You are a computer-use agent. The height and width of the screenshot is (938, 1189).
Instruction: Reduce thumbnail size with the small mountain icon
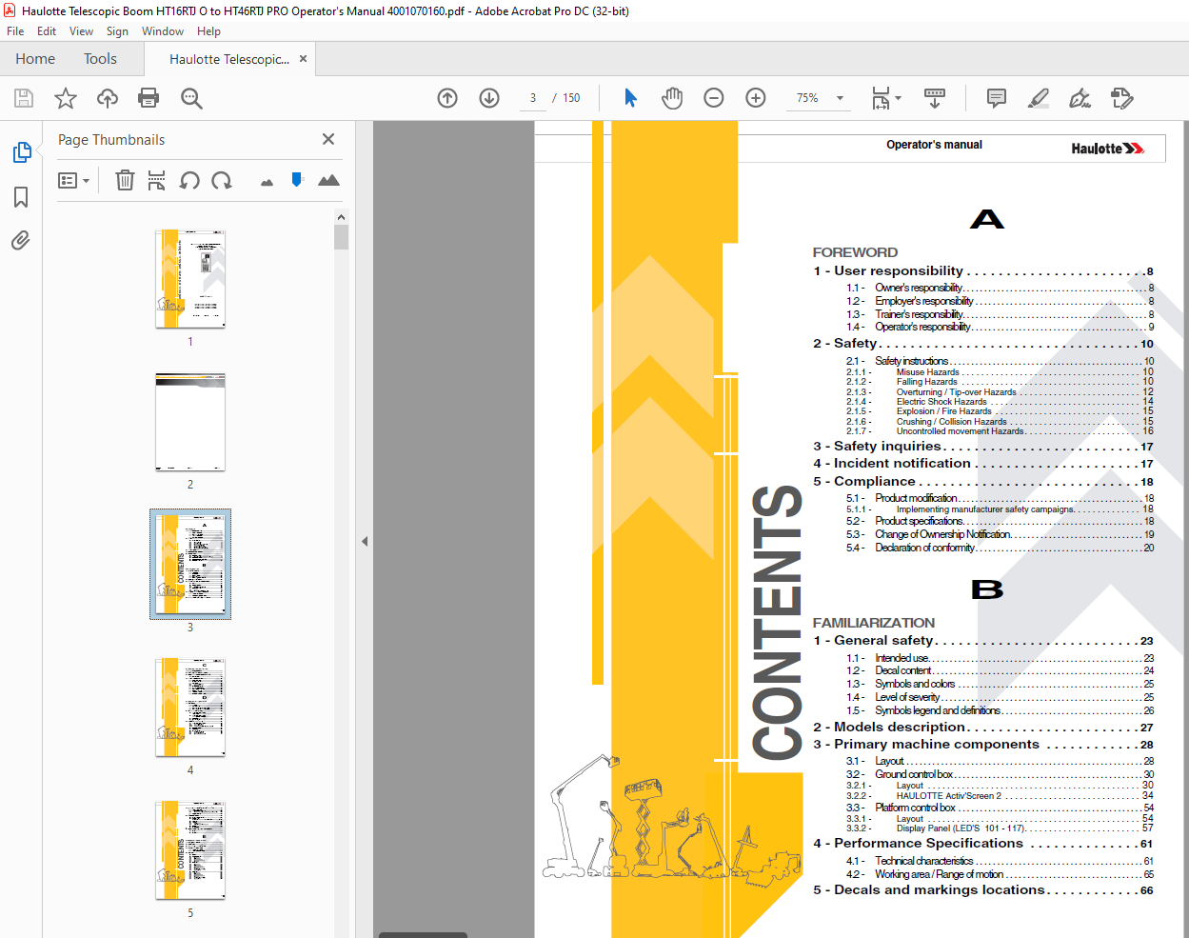point(267,182)
